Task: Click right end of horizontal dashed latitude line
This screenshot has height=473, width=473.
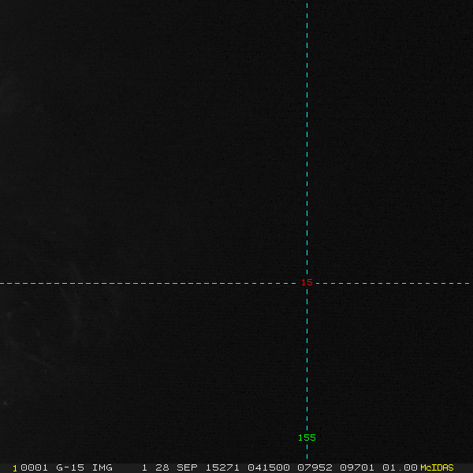Action: coord(470,283)
